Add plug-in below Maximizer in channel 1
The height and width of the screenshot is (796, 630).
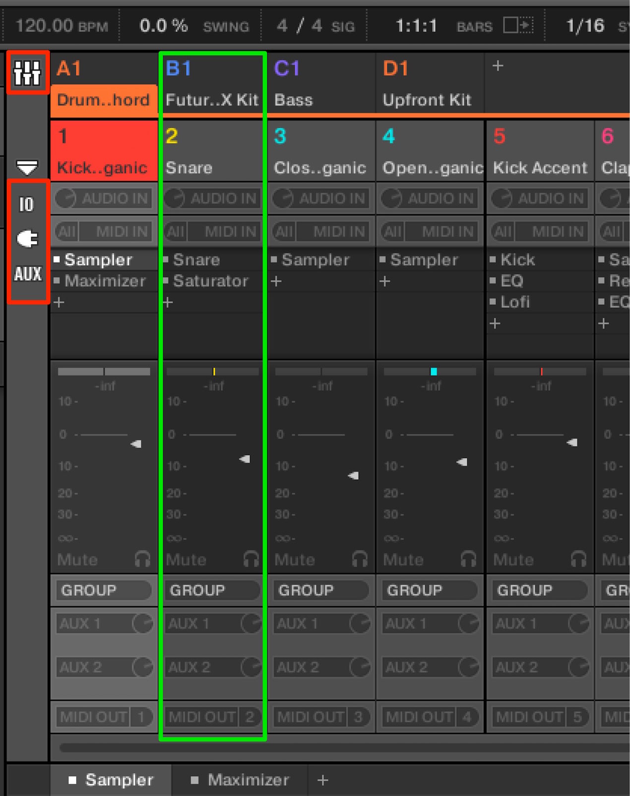tap(59, 302)
